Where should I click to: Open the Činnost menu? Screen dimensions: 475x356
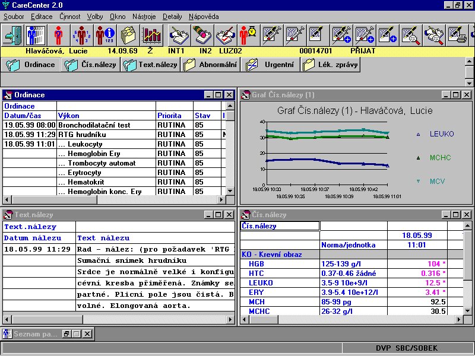[70, 17]
